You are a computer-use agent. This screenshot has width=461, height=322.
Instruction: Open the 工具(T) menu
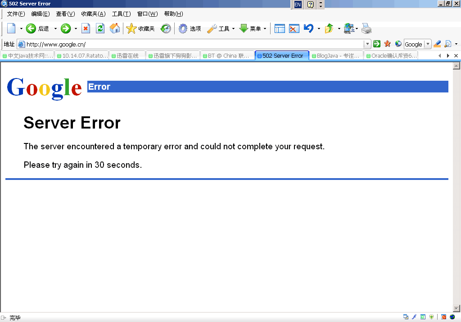pyautogui.click(x=122, y=14)
